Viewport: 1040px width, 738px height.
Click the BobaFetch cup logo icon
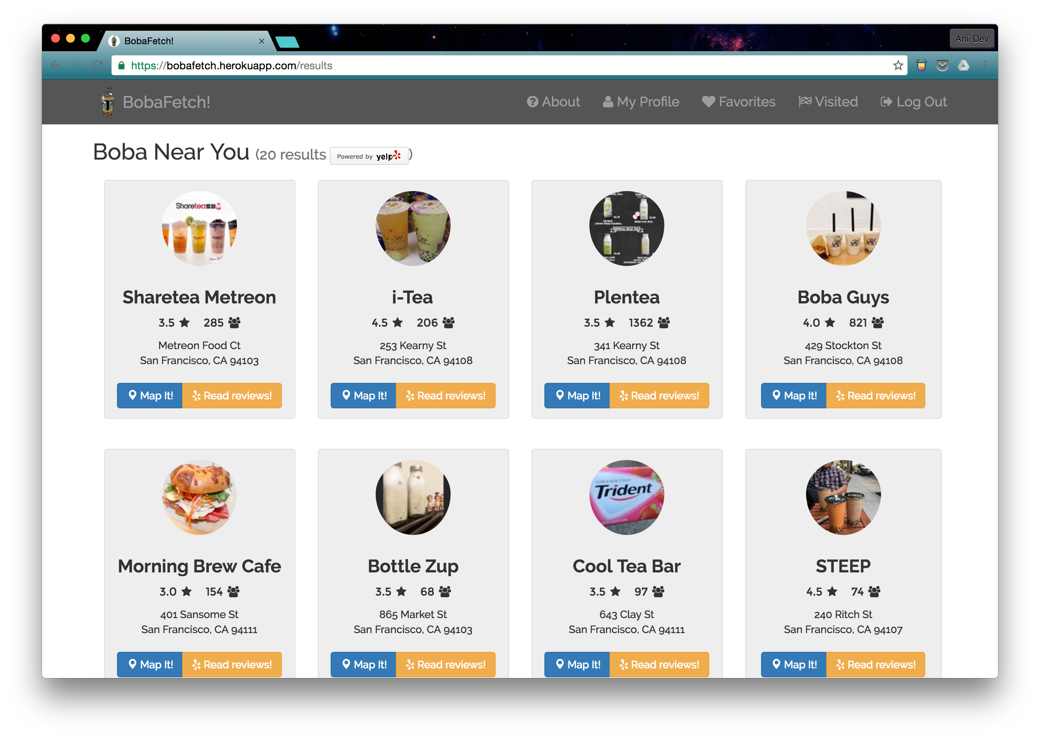107,102
